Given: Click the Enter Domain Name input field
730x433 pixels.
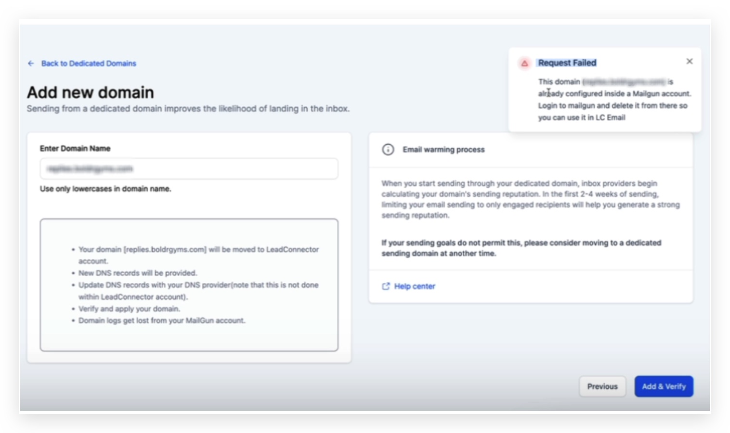Looking at the screenshot, I should pyautogui.click(x=189, y=169).
